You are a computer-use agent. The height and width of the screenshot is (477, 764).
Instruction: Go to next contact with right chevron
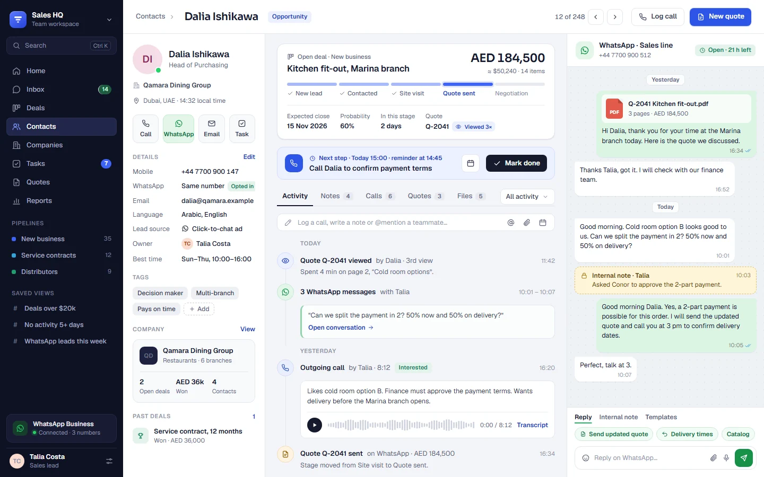pyautogui.click(x=615, y=17)
